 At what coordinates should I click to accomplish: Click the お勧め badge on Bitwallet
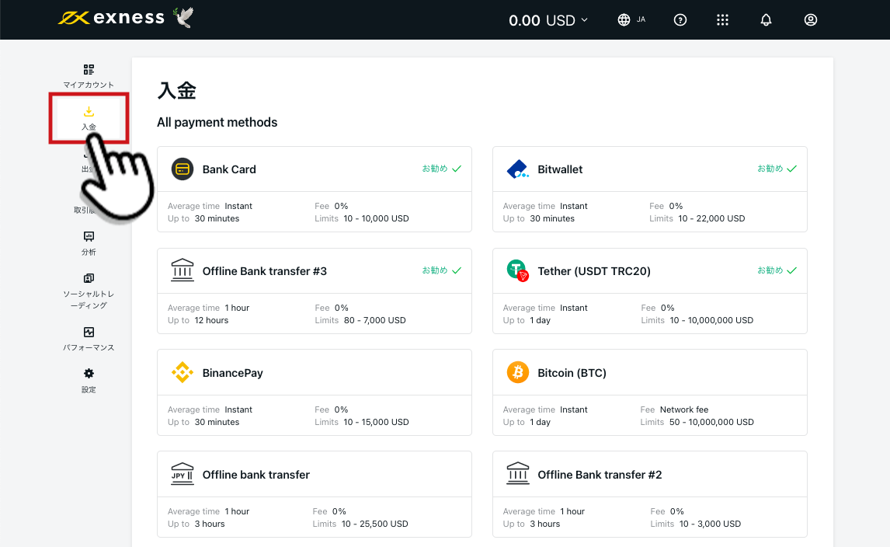click(x=777, y=169)
